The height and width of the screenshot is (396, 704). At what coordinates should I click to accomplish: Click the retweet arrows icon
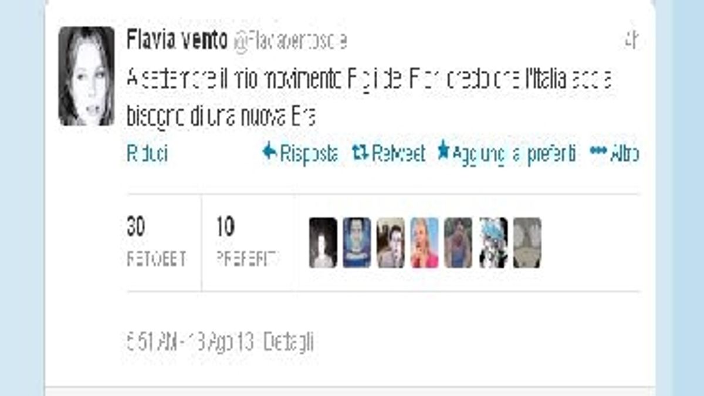click(x=360, y=154)
